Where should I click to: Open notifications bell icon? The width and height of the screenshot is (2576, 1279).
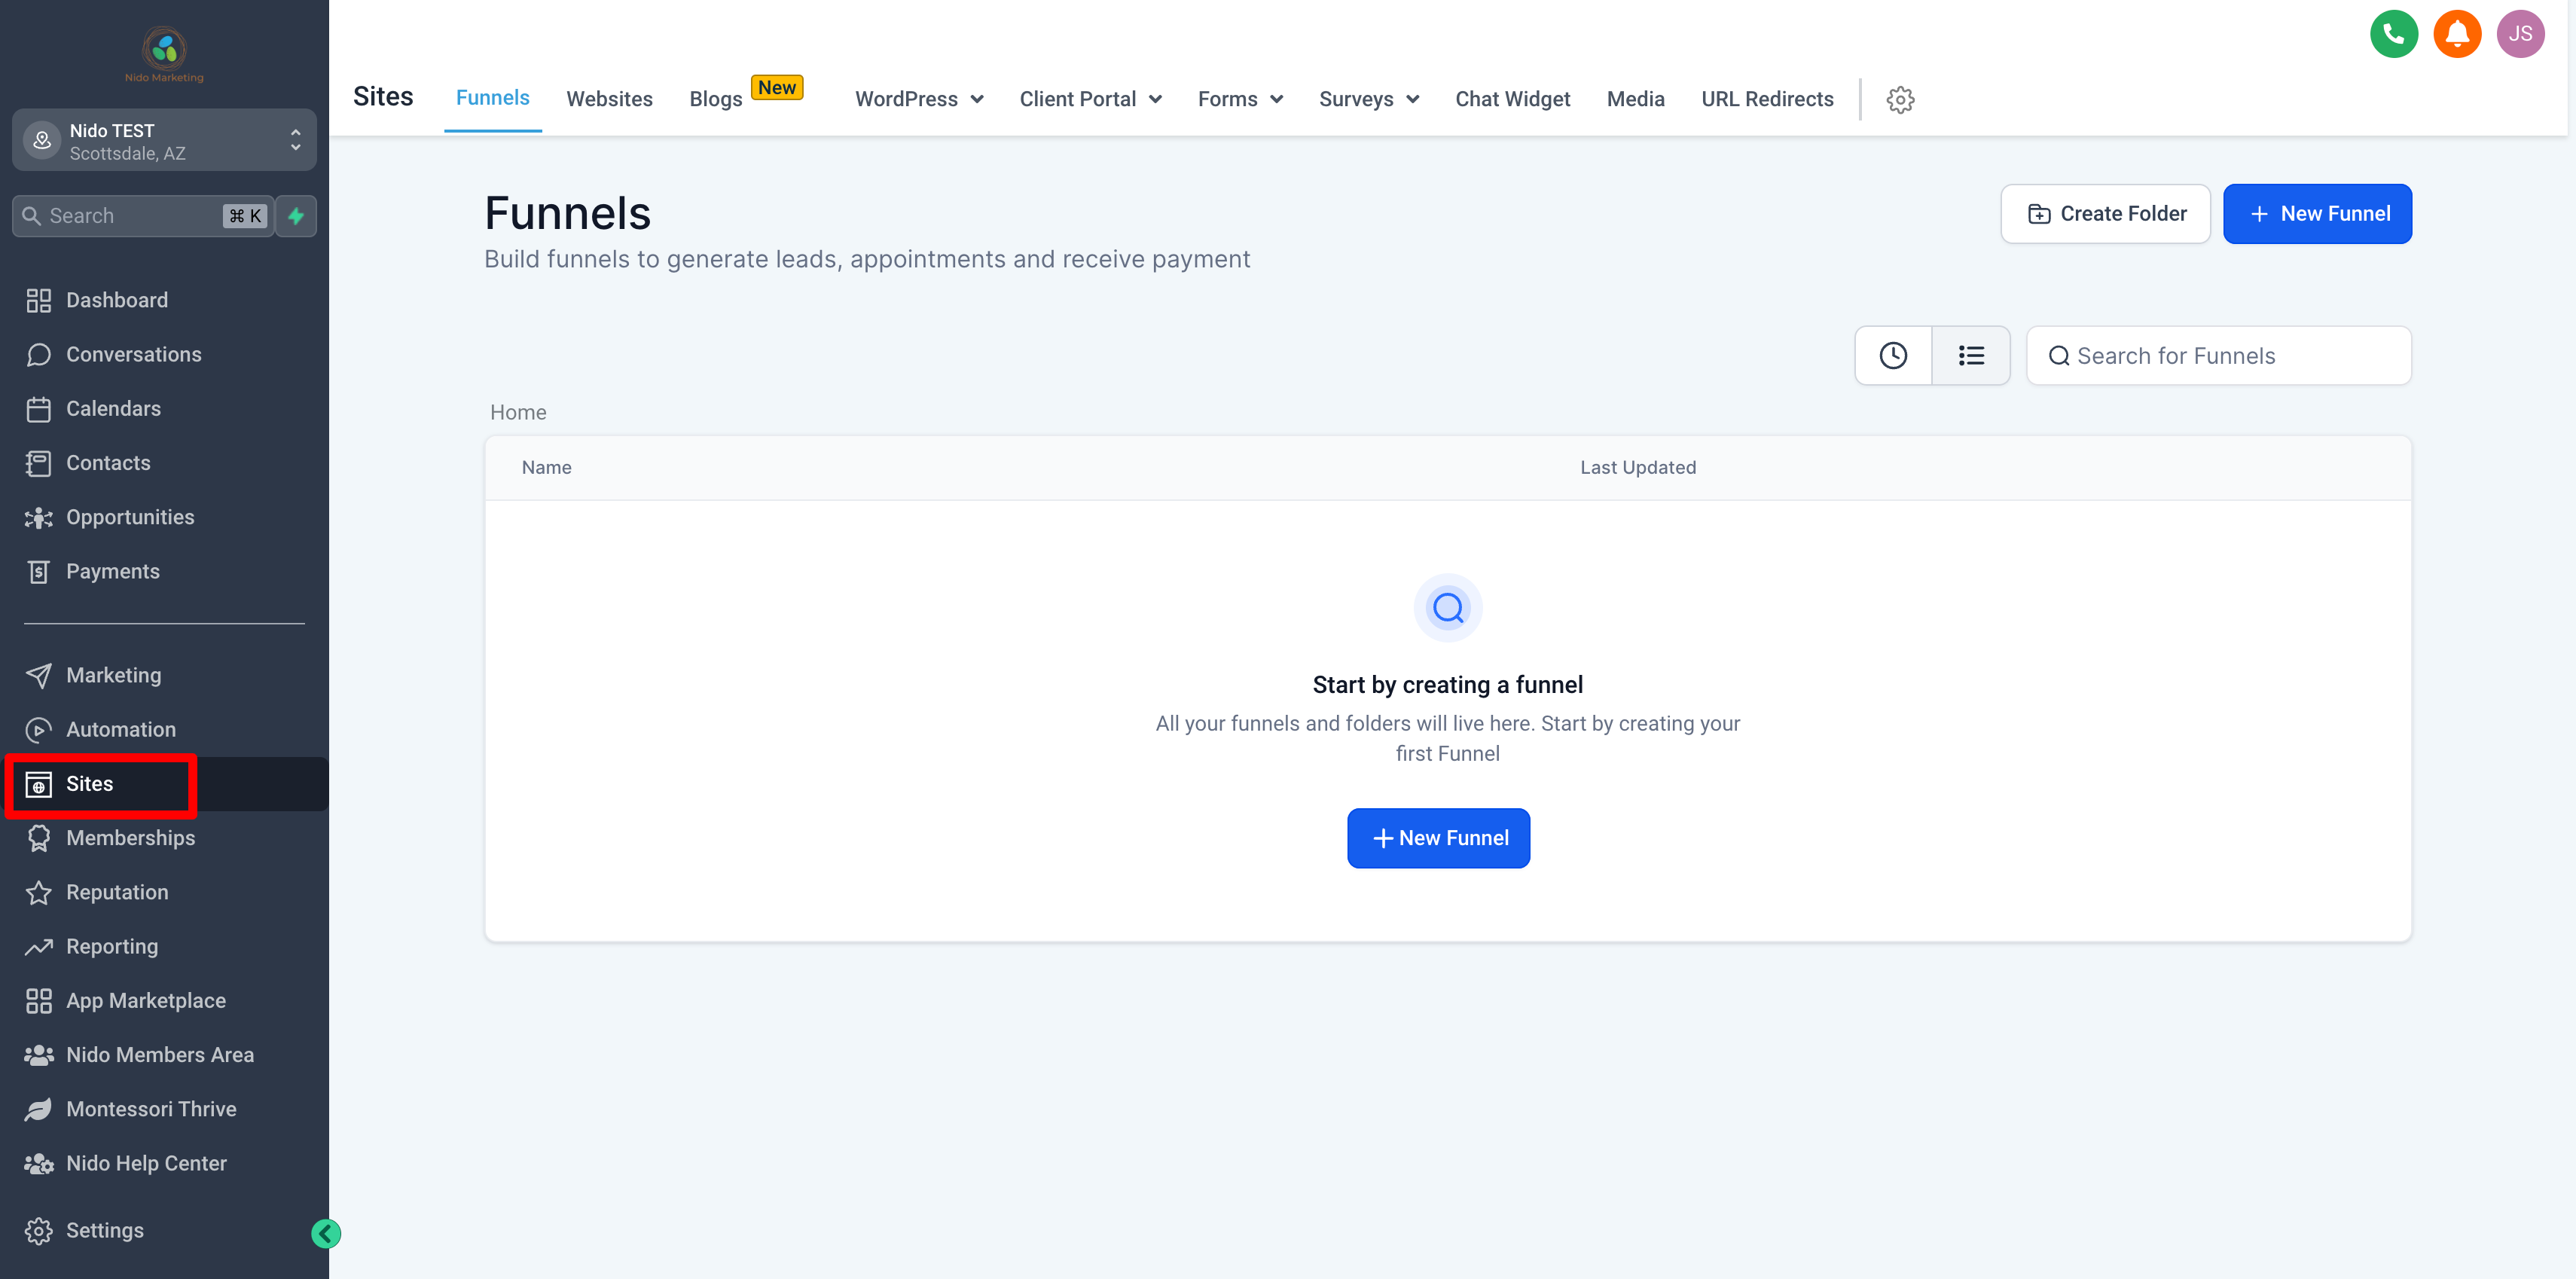(x=2456, y=34)
